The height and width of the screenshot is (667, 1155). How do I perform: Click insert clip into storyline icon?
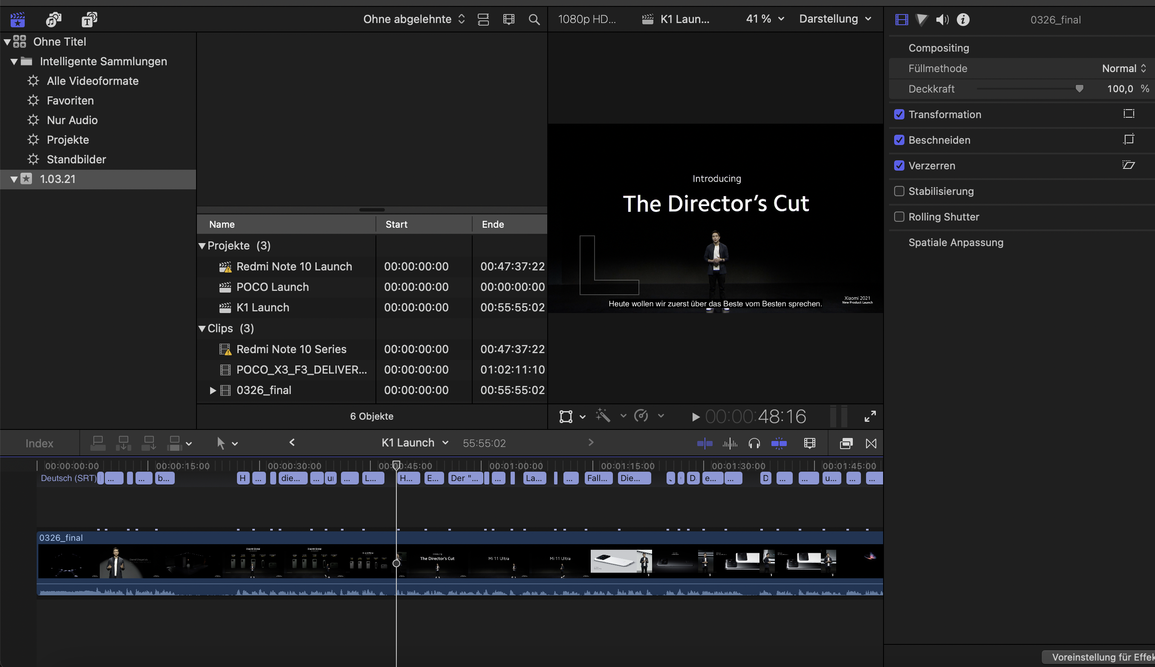(x=123, y=443)
